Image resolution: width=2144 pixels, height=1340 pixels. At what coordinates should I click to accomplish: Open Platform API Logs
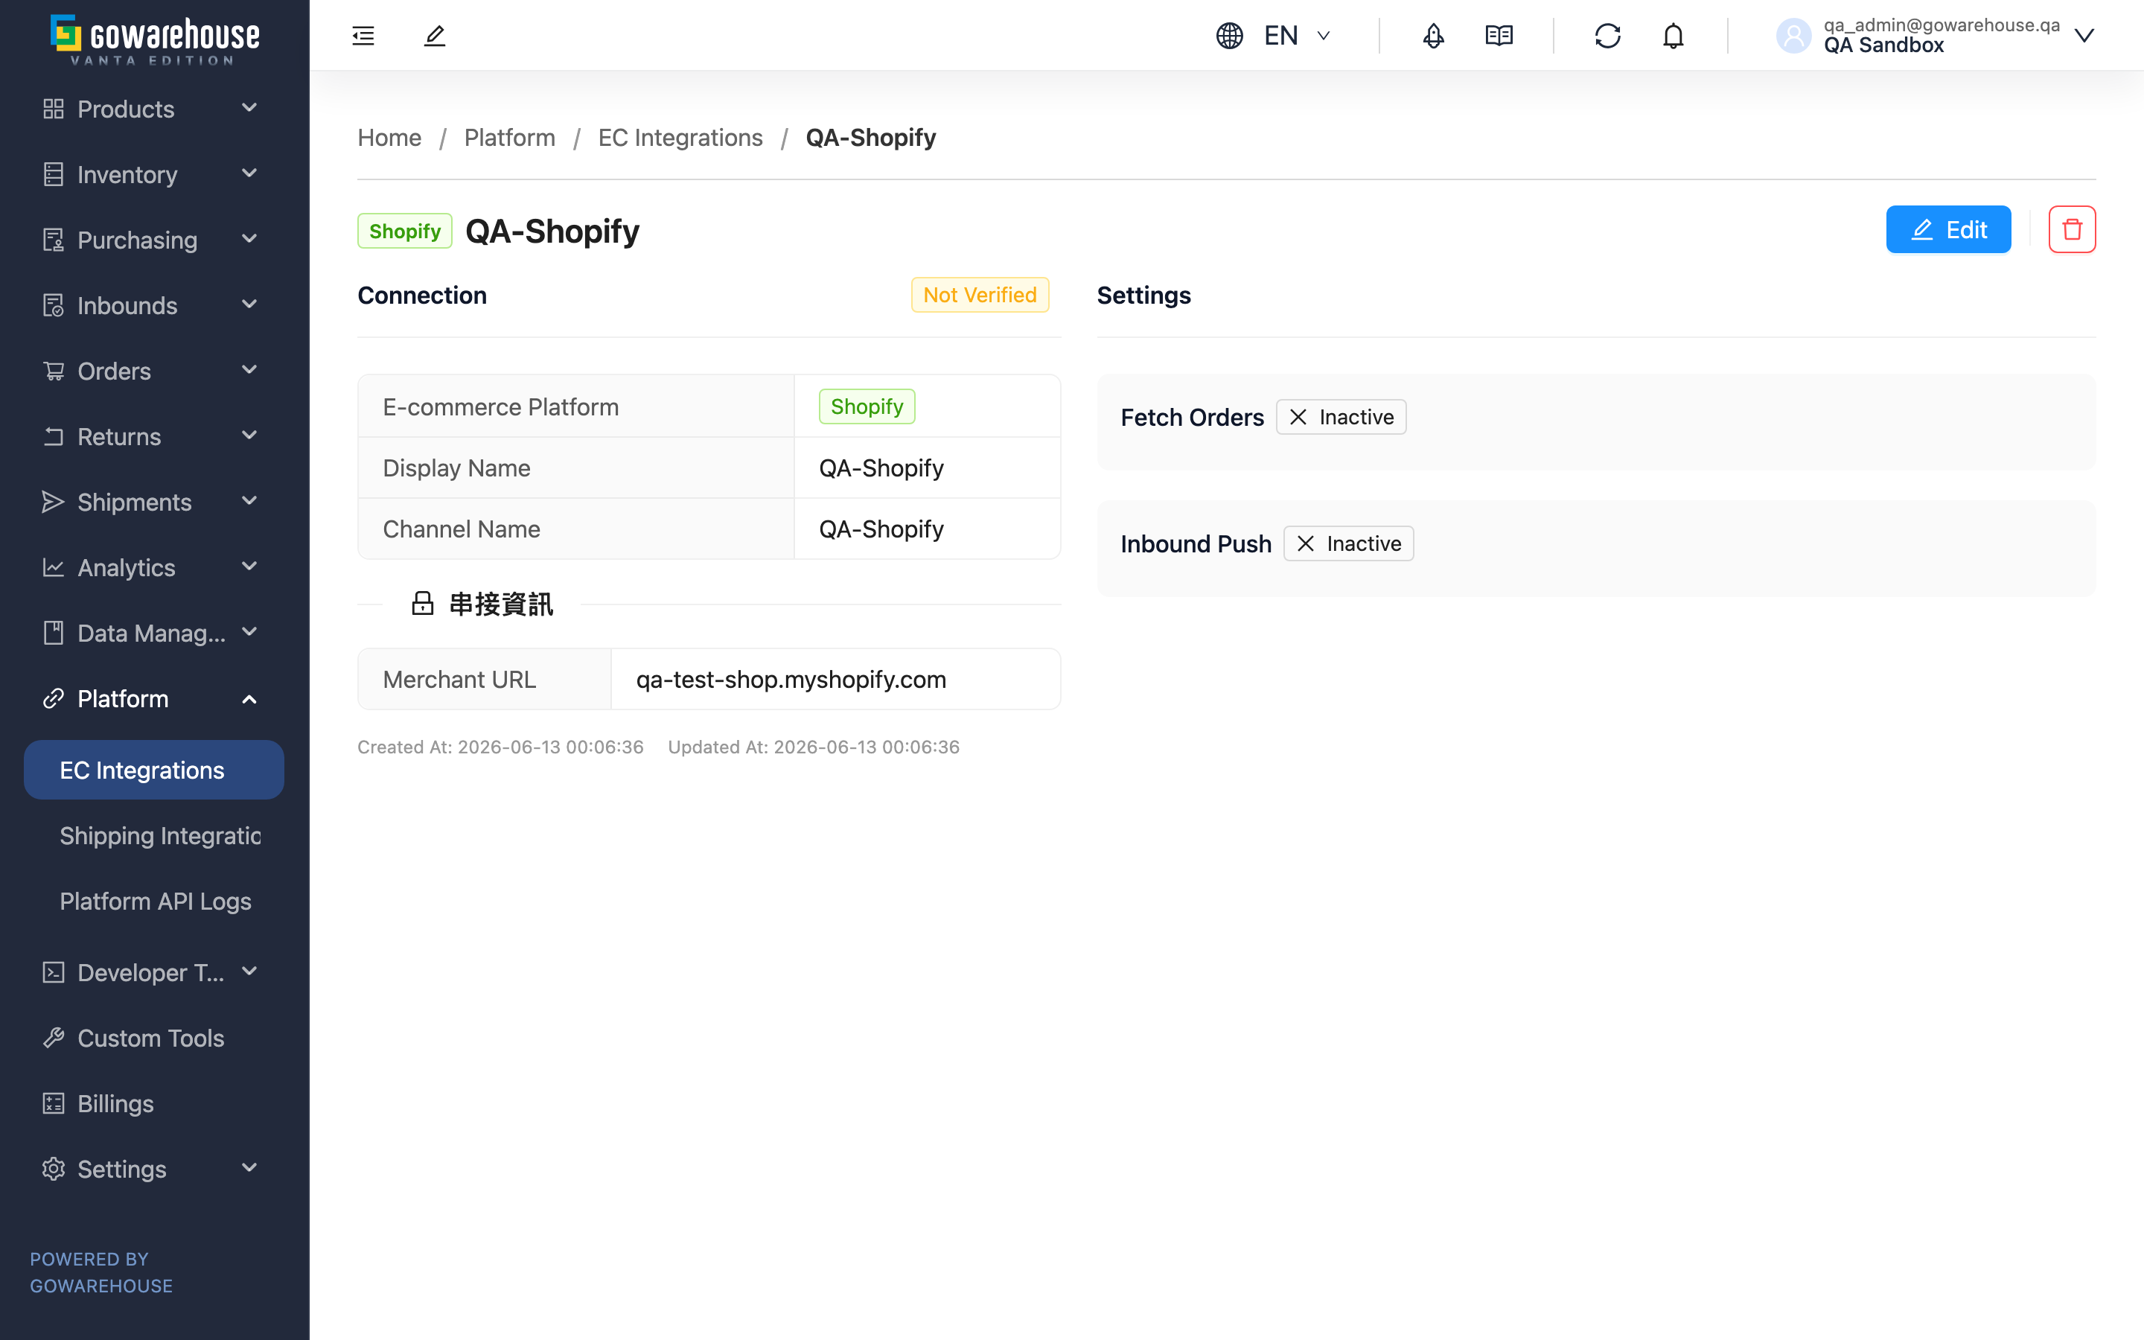pyautogui.click(x=156, y=902)
